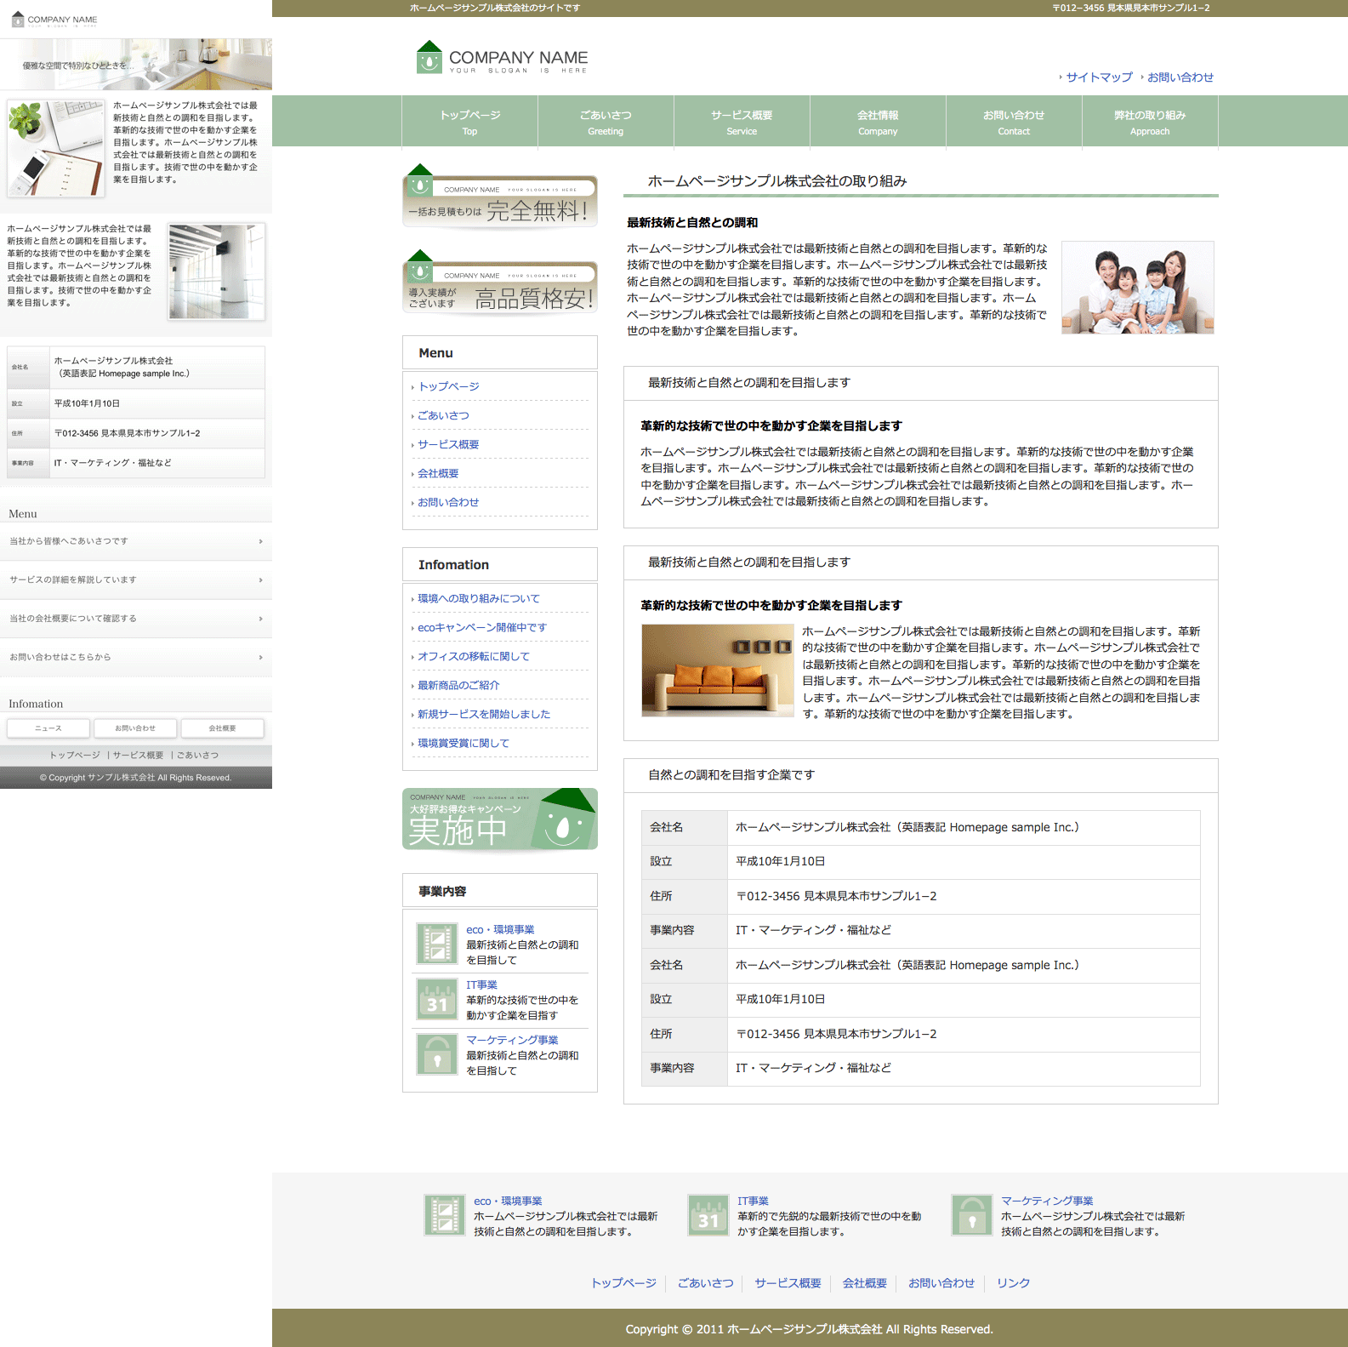Open サービス概要 Service navigation tab
The width and height of the screenshot is (1348, 1347).
[742, 122]
